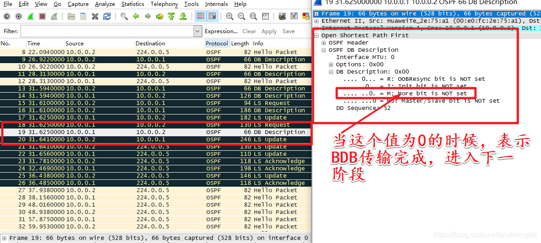Sort by the Length column header
Image resolution: width=541 pixels, height=243 pixels.
click(x=241, y=43)
